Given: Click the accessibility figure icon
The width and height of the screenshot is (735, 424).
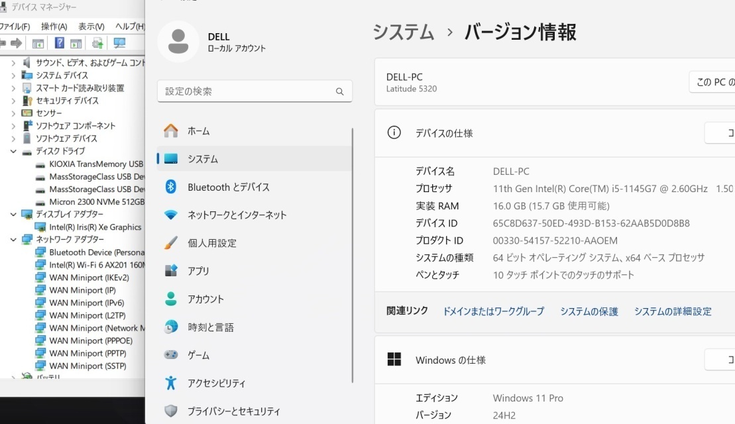Looking at the screenshot, I should (171, 383).
